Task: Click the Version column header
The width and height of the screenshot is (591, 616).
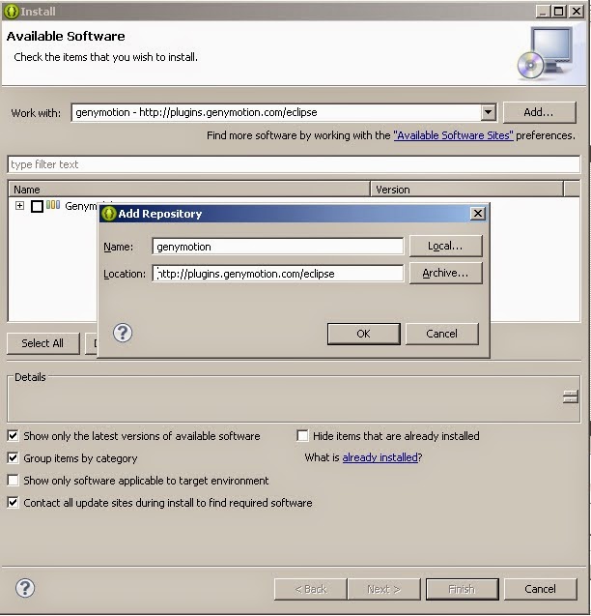Action: (x=467, y=190)
